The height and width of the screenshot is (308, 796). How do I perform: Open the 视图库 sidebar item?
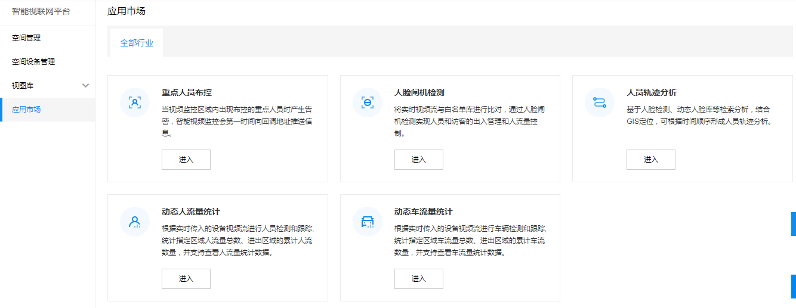point(48,86)
